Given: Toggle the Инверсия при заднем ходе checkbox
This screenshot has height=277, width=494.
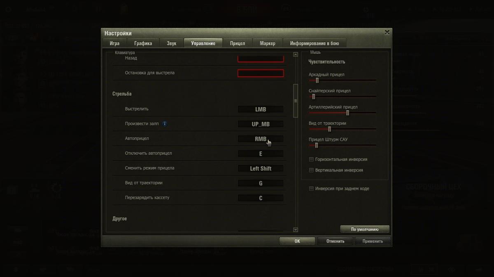Looking at the screenshot, I should pyautogui.click(x=312, y=189).
